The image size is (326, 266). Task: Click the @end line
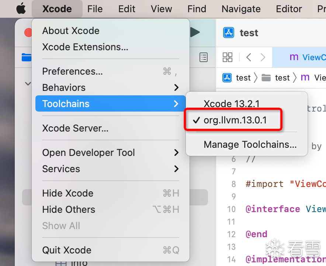tap(256, 234)
